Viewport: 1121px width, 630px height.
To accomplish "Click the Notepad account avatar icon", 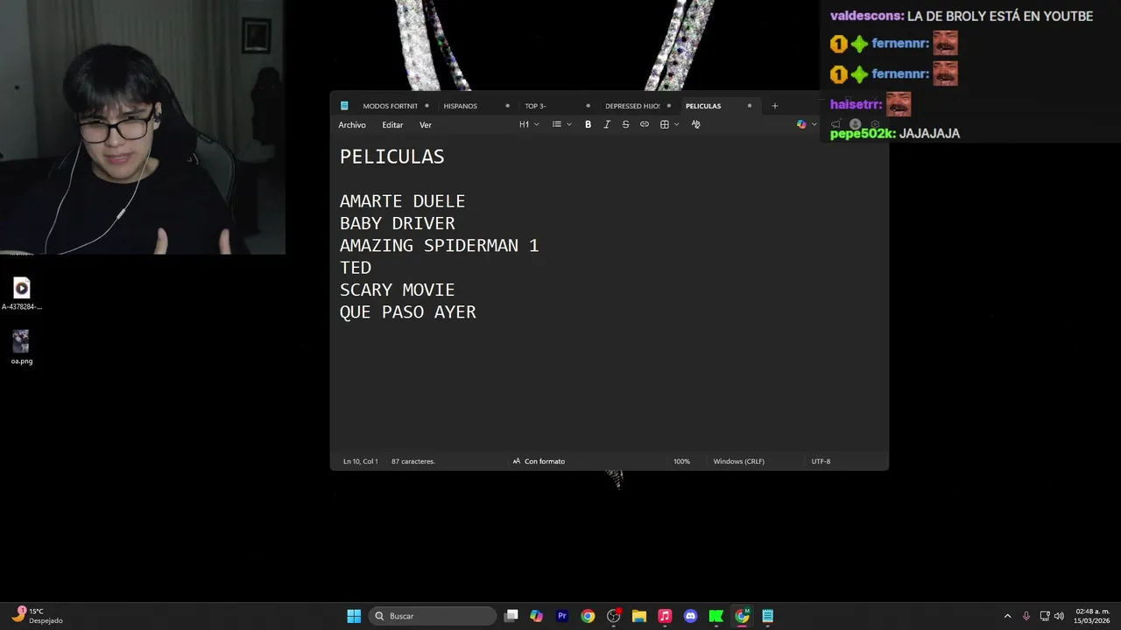I will pyautogui.click(x=856, y=124).
